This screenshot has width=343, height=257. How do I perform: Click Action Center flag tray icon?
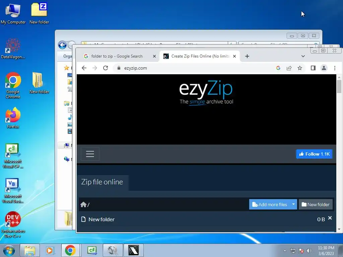click(x=301, y=251)
